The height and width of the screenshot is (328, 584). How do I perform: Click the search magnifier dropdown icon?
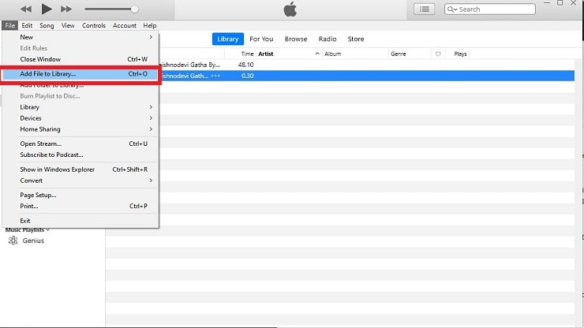pos(451,9)
